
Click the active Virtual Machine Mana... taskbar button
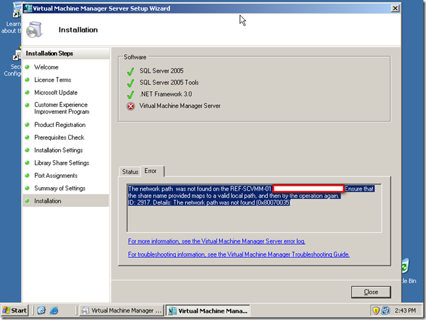coord(208,311)
